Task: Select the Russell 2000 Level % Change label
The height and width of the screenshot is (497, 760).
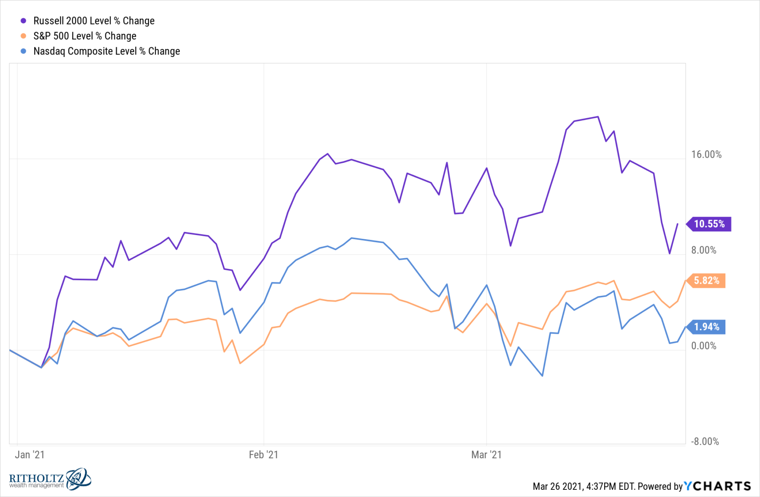Action: pos(94,21)
